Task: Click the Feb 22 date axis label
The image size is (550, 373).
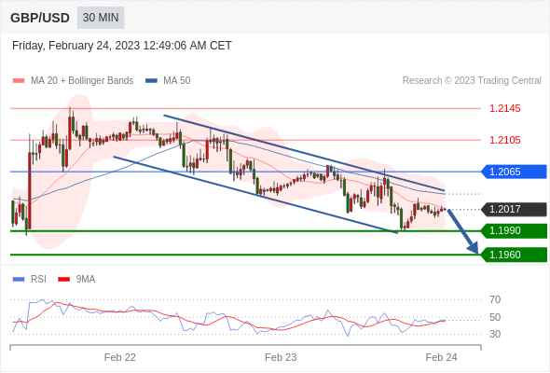Action: click(x=120, y=357)
